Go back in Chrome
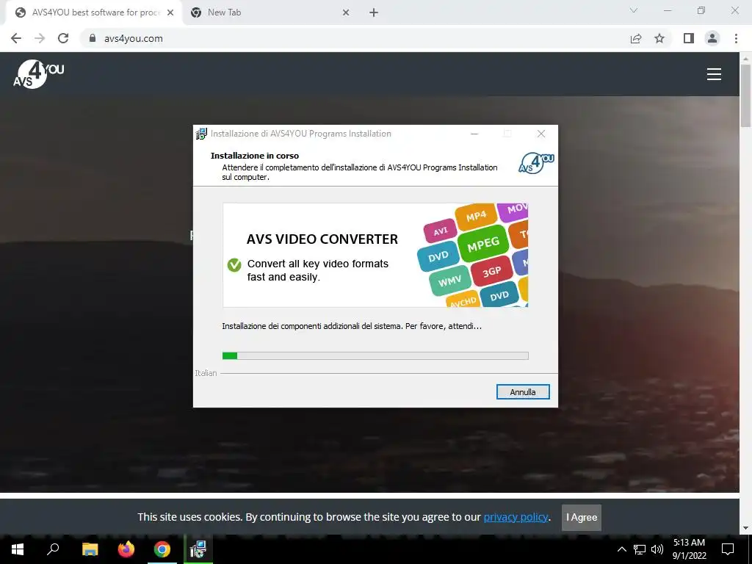Screen dimensions: 752x564 (16, 38)
